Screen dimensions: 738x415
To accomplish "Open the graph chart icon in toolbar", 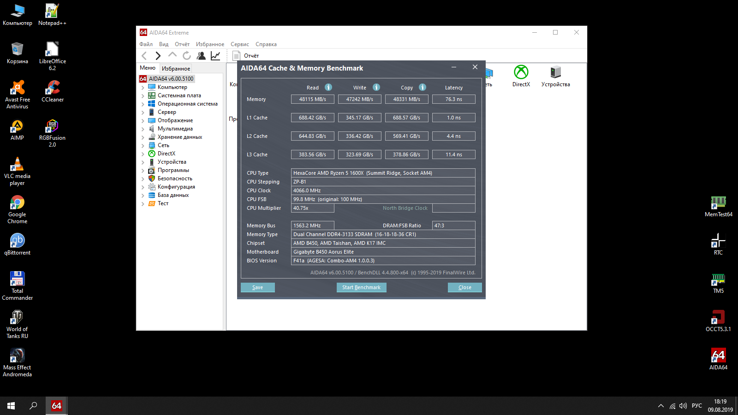I will click(215, 56).
